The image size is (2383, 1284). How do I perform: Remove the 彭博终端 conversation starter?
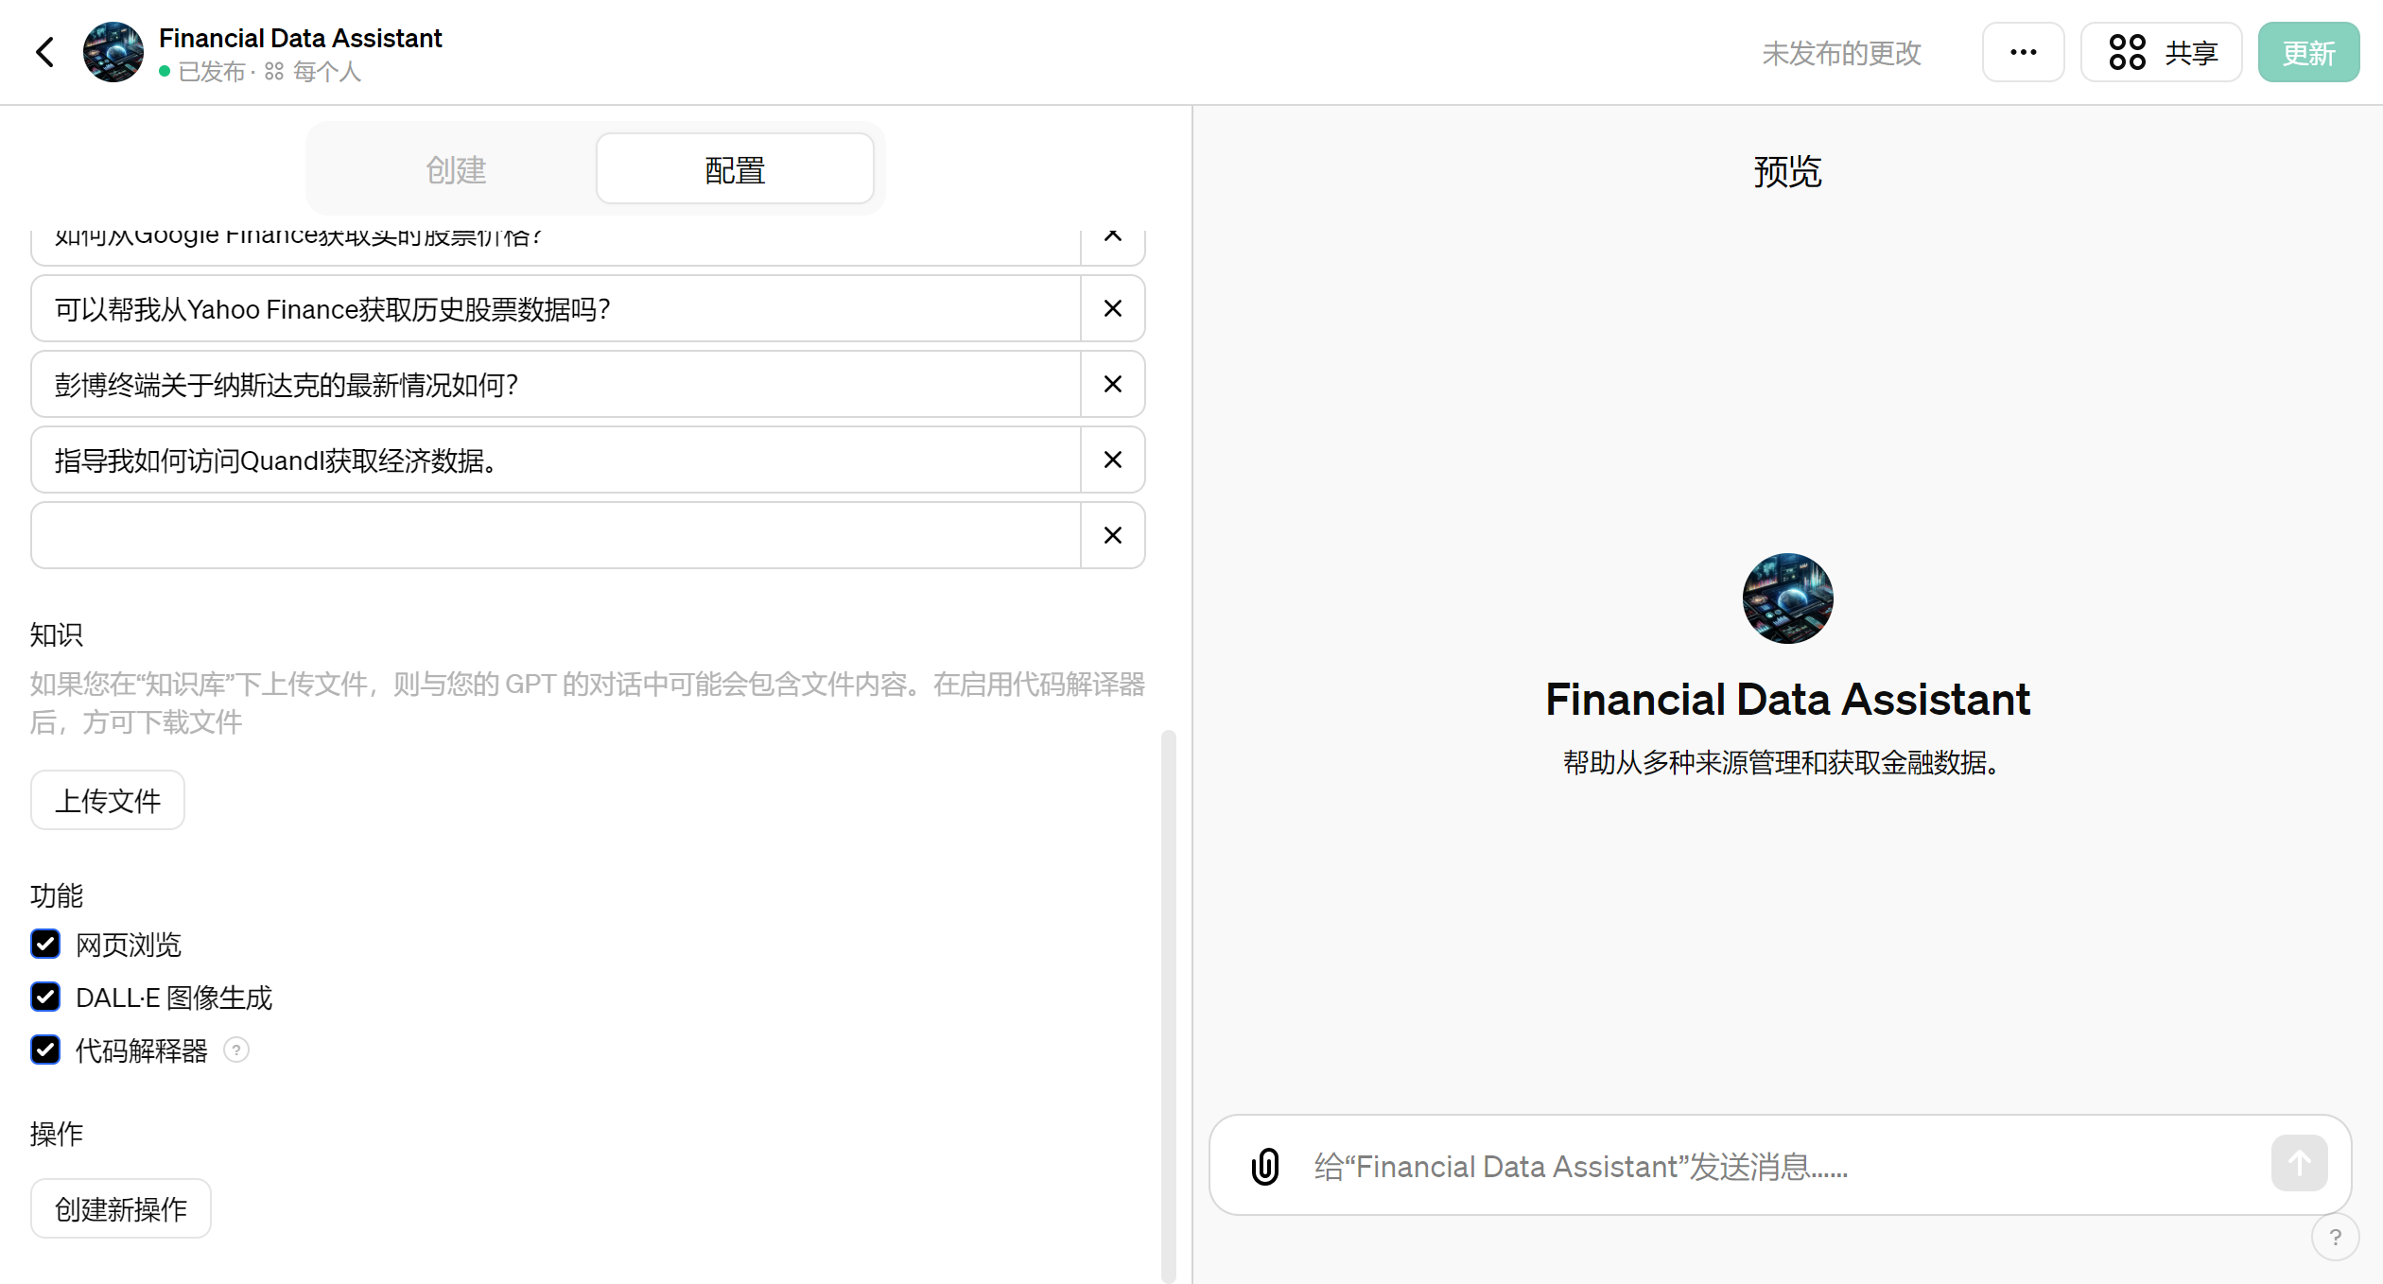[1113, 384]
